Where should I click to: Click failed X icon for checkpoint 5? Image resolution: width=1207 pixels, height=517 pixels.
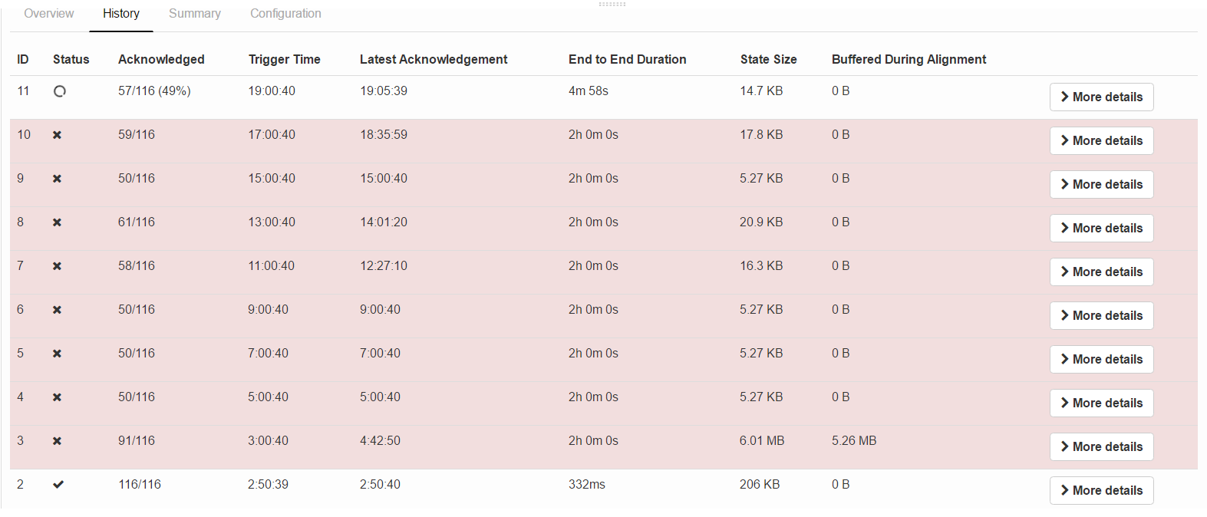57,354
